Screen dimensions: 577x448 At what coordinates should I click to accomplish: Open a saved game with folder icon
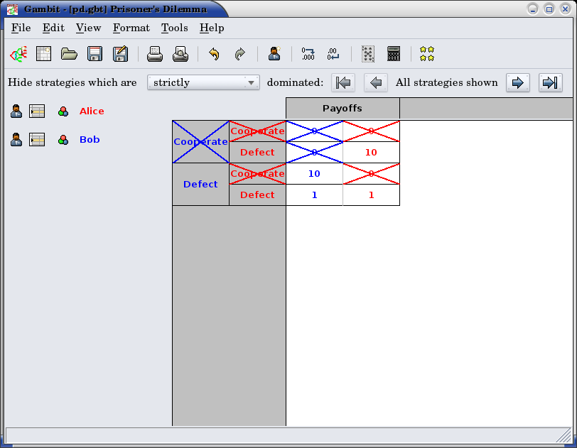tap(69, 54)
